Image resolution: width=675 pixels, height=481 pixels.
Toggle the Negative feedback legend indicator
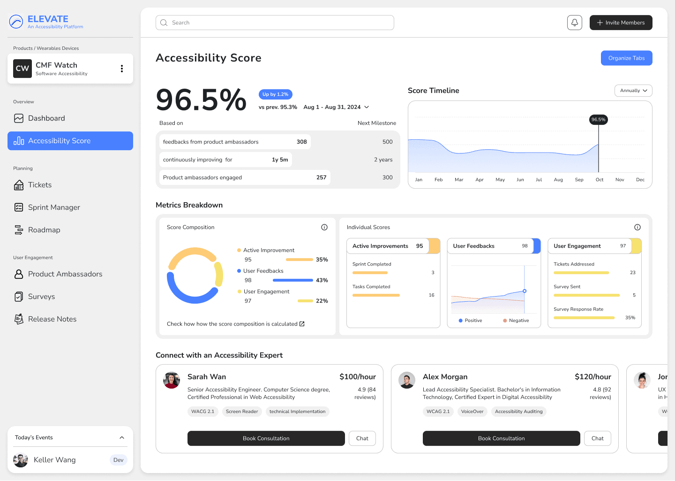click(x=504, y=320)
